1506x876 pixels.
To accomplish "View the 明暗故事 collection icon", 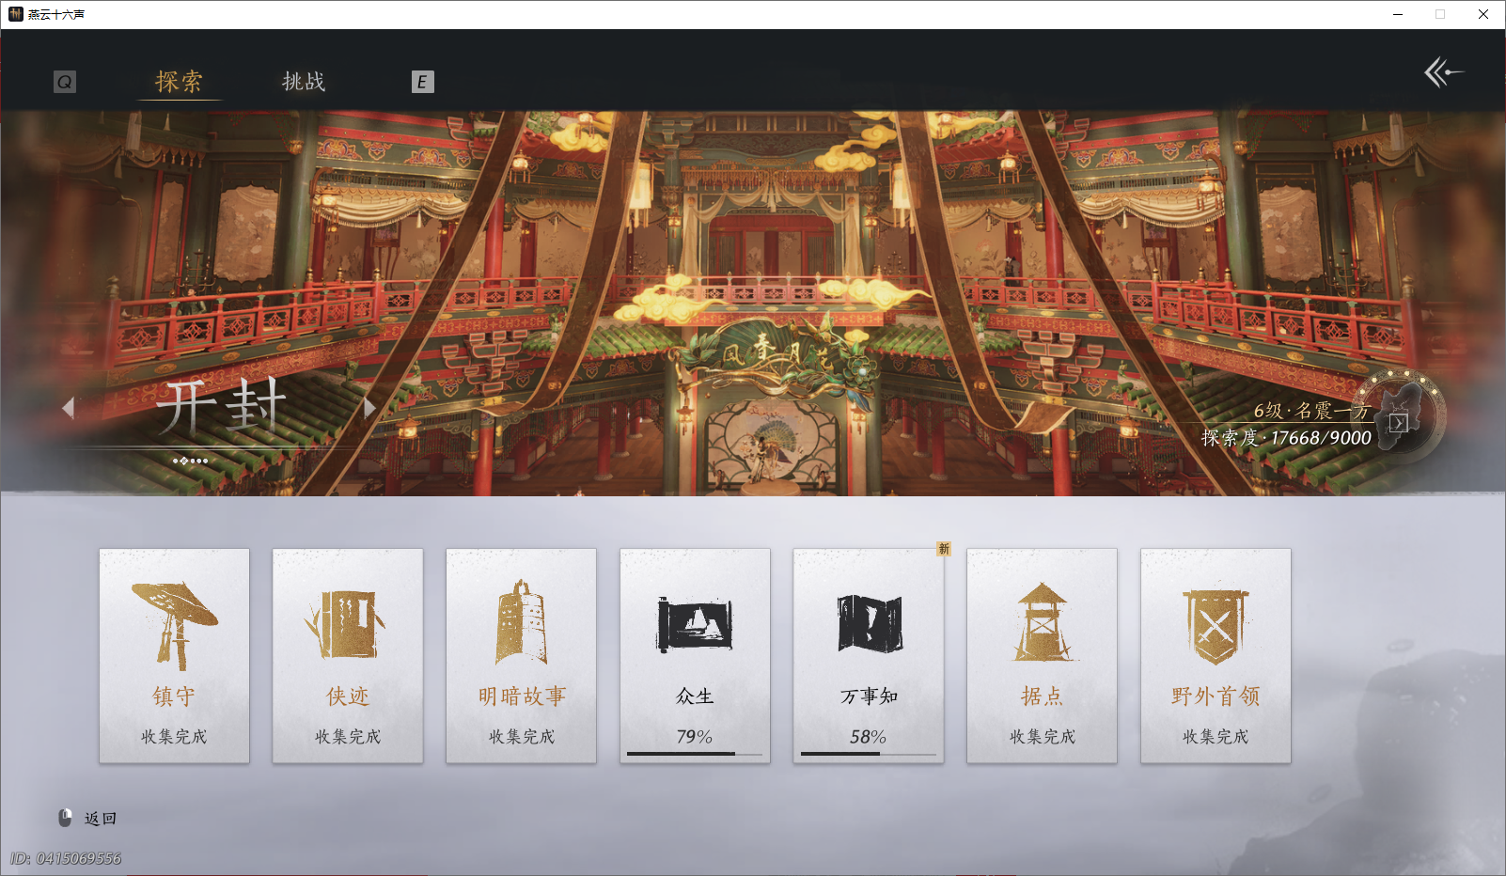I will pyautogui.click(x=521, y=620).
